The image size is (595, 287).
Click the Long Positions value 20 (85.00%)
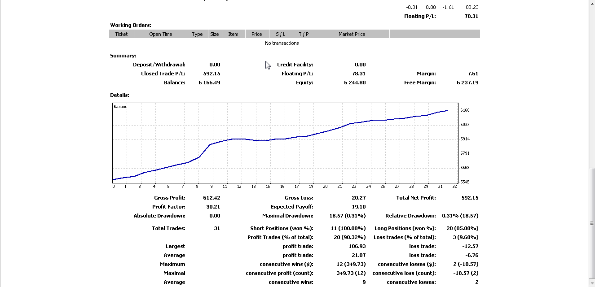coord(463,228)
